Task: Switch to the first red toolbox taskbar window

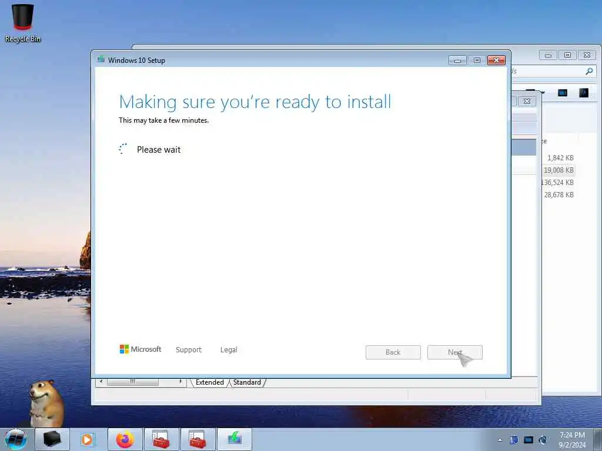Action: pyautogui.click(x=162, y=439)
